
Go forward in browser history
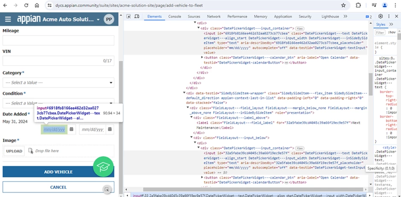coord(16,6)
